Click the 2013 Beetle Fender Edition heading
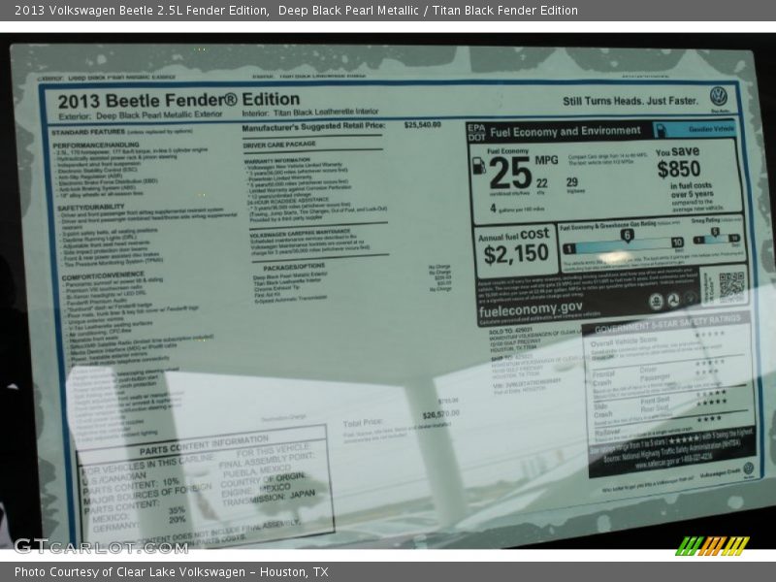 click(x=164, y=99)
